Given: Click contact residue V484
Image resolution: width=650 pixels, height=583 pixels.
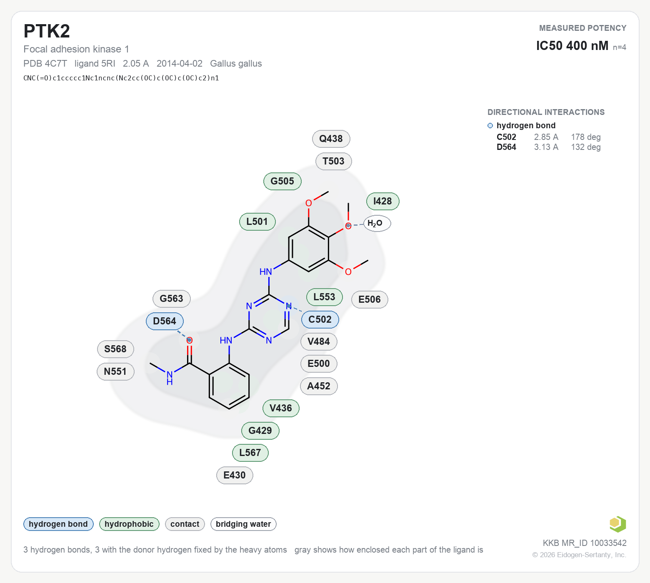Looking at the screenshot, I should pos(319,341).
